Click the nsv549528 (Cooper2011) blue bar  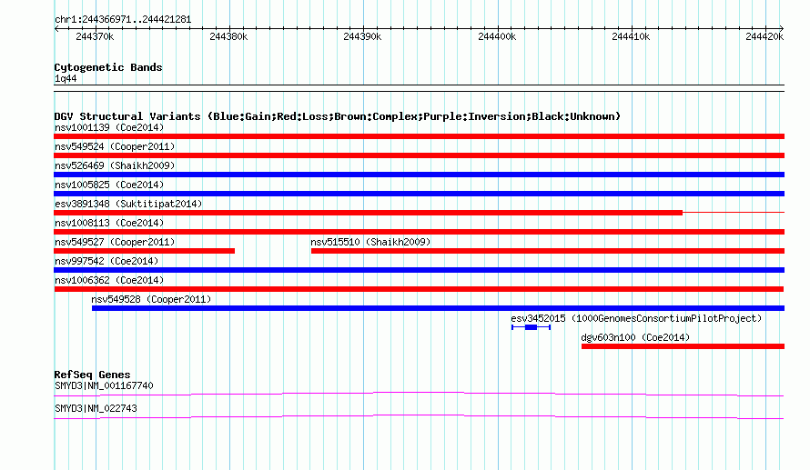438,308
